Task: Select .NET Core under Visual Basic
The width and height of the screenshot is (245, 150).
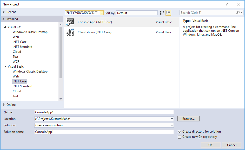Action: pyautogui.click(x=20, y=81)
